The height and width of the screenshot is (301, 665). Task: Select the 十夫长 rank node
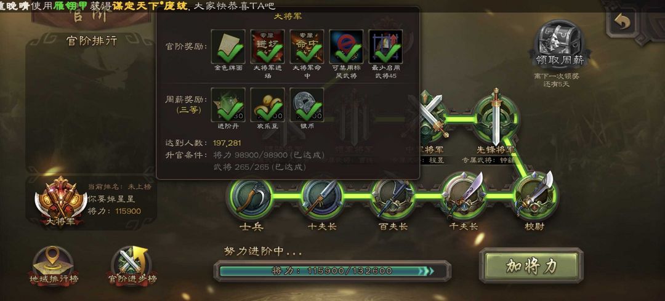pyautogui.click(x=322, y=197)
